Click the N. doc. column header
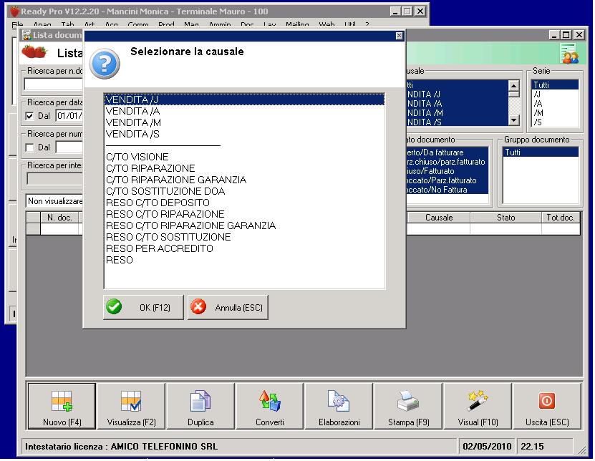The width and height of the screenshot is (595, 461). (59, 218)
